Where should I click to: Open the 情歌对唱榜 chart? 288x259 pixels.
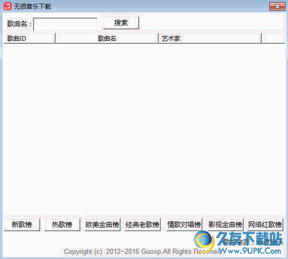[184, 225]
